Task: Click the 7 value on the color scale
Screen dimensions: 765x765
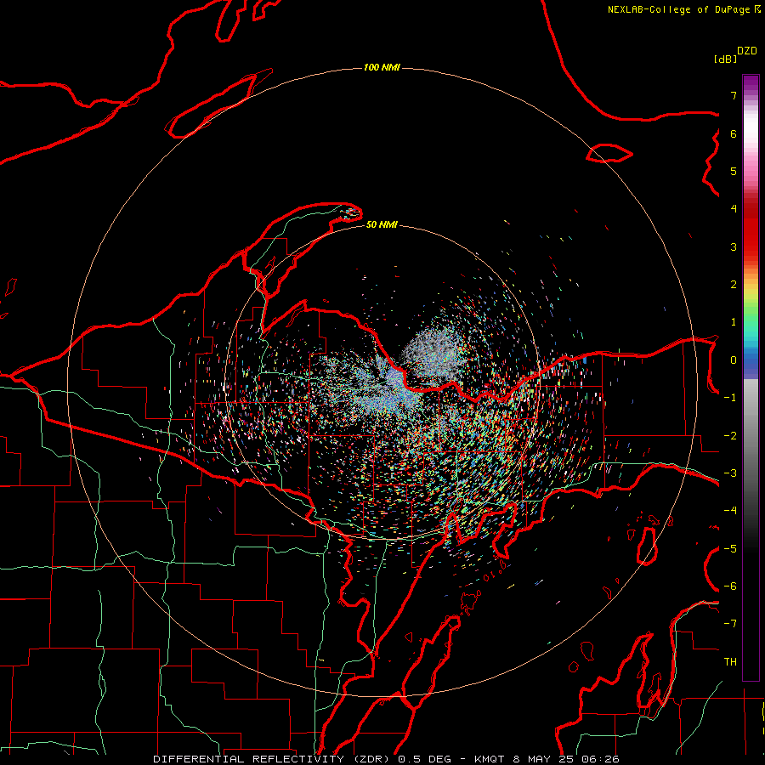Action: 734,95
